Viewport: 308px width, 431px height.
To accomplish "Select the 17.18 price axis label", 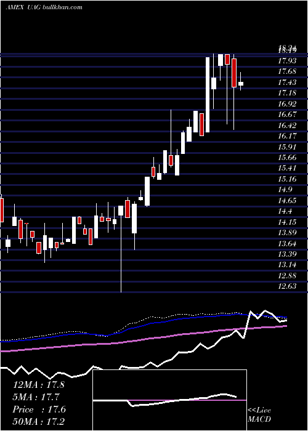I will pyautogui.click(x=287, y=93).
